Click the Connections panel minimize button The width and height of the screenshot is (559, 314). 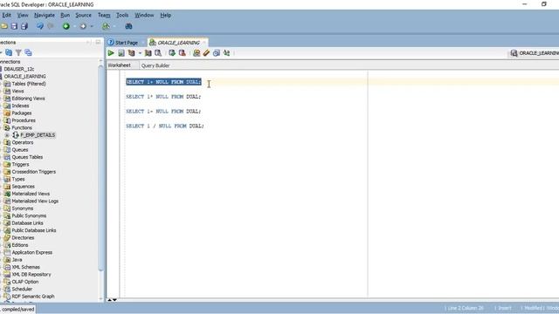pyautogui.click(x=98, y=42)
